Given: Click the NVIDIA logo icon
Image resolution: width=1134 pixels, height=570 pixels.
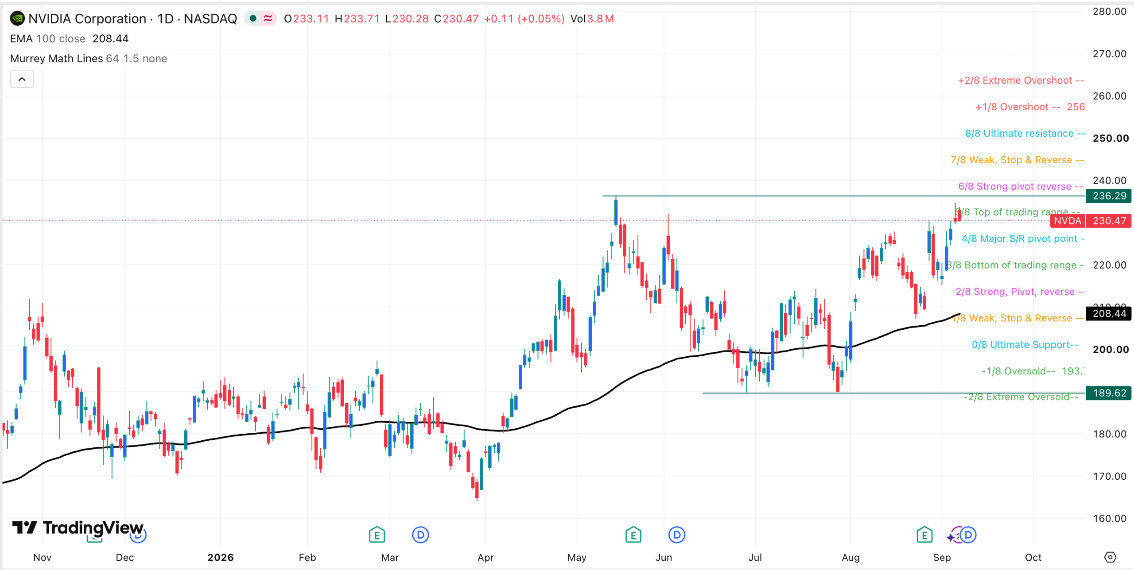Looking at the screenshot, I should coord(17,19).
